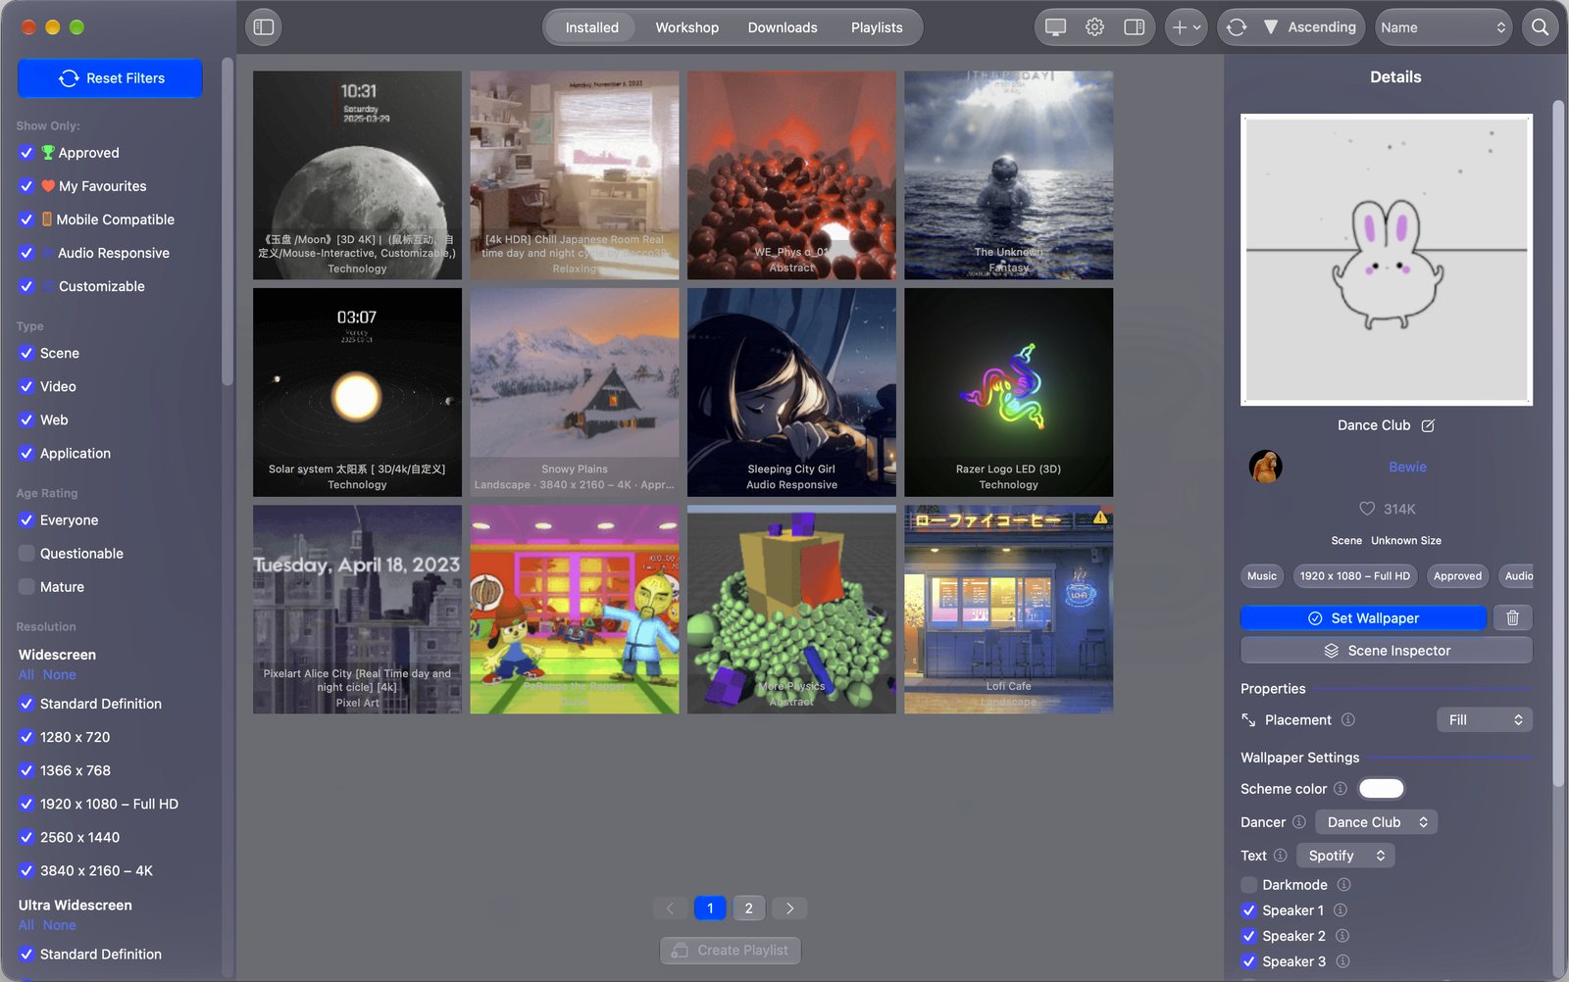
Task: Switch to the Playlists tab
Action: pyautogui.click(x=876, y=27)
